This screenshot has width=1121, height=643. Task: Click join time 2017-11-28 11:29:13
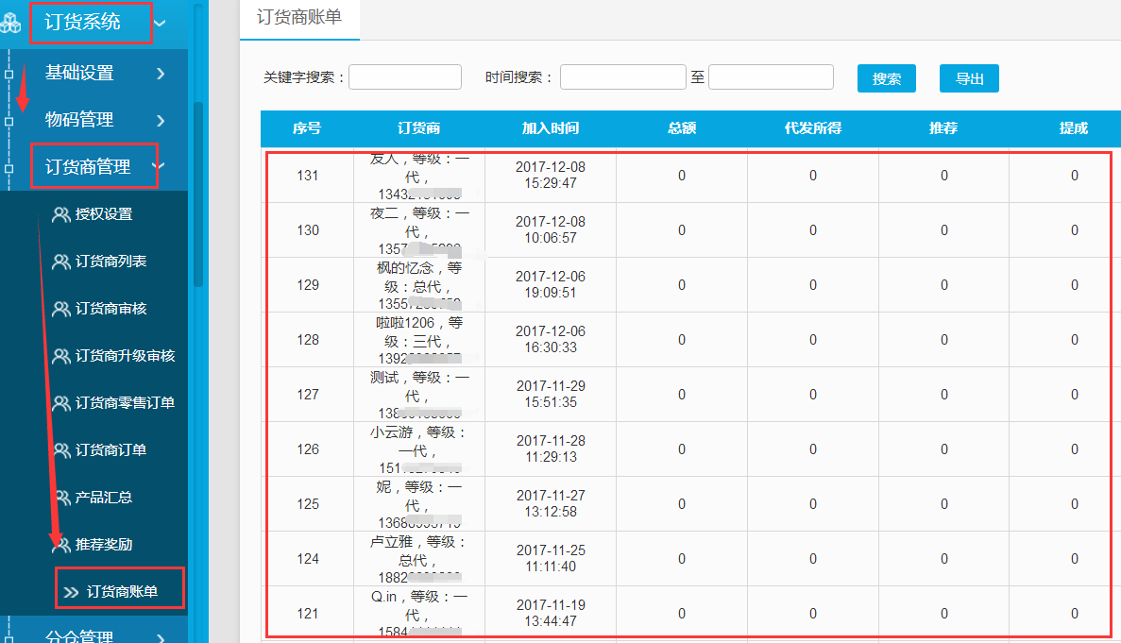551,448
